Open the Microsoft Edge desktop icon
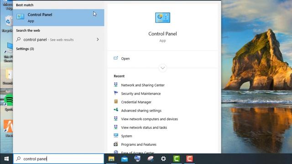This screenshot has height=164, width=292. (8, 5)
